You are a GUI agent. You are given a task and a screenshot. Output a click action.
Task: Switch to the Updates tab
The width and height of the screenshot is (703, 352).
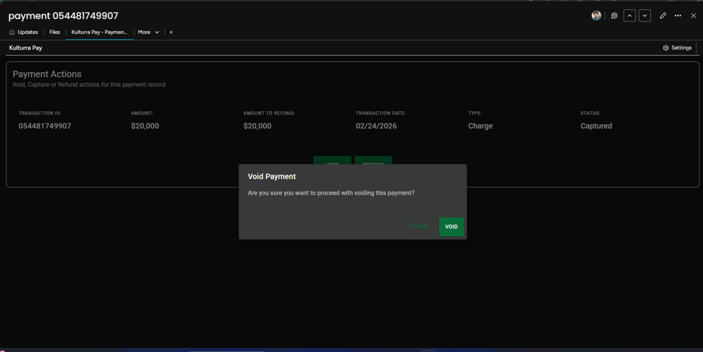[x=24, y=32]
